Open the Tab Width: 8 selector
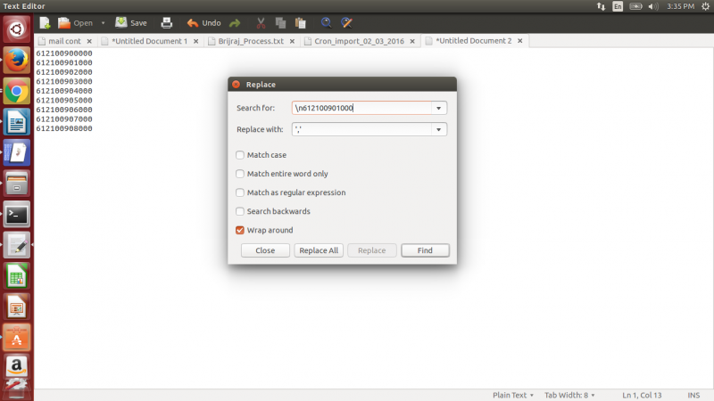This screenshot has width=714, height=401. coord(569,395)
